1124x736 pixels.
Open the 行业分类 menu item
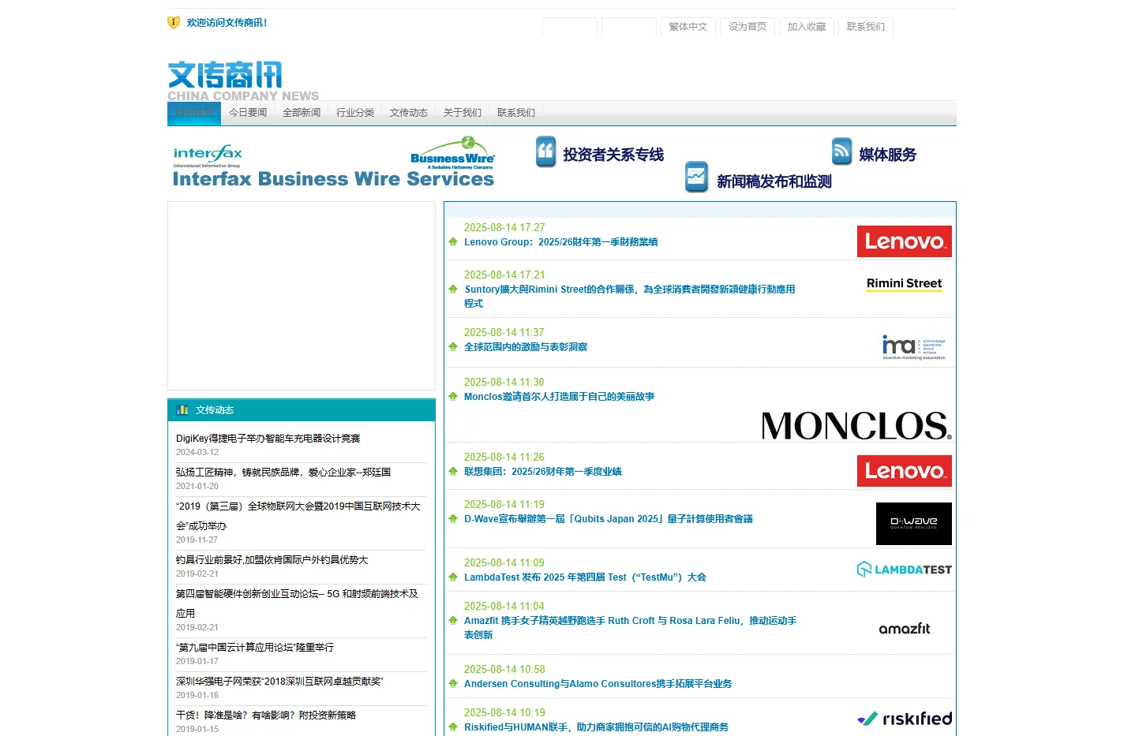pyautogui.click(x=355, y=113)
